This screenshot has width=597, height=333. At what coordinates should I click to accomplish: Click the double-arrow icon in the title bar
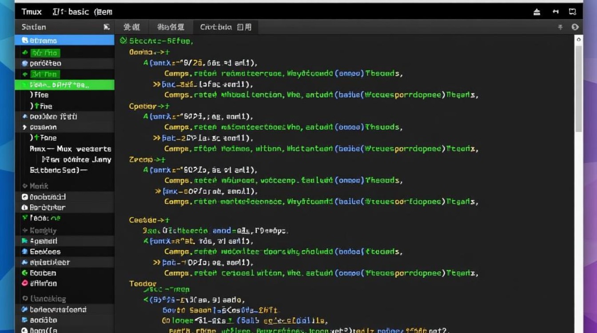click(555, 12)
